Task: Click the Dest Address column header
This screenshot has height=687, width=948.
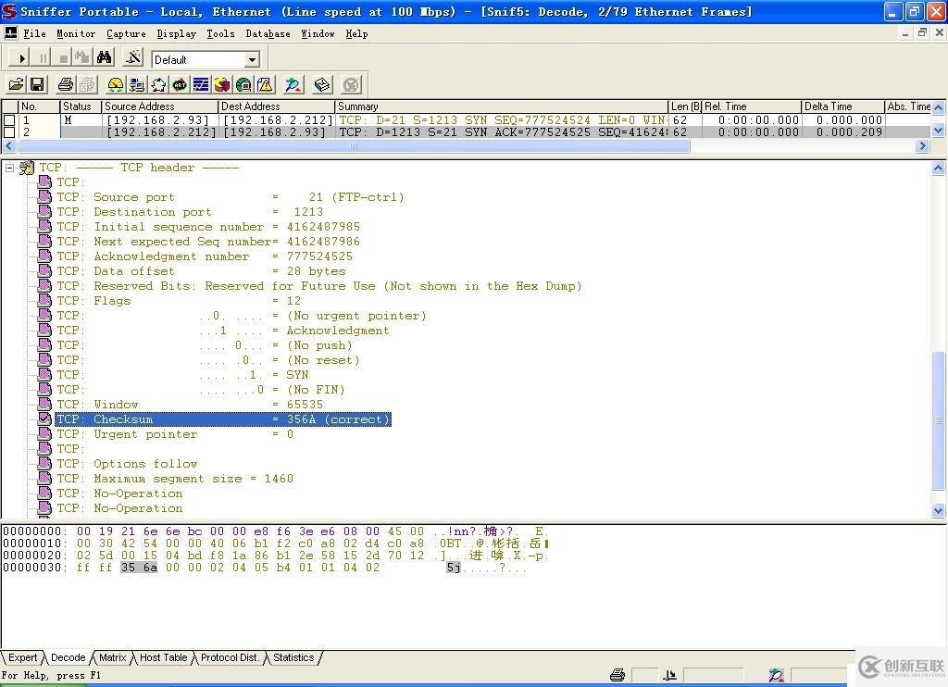Action: 276,106
